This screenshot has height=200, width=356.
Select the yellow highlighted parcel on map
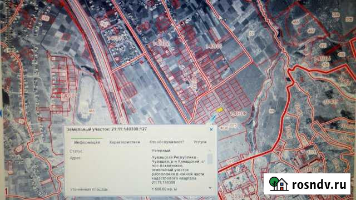(x=219, y=110)
